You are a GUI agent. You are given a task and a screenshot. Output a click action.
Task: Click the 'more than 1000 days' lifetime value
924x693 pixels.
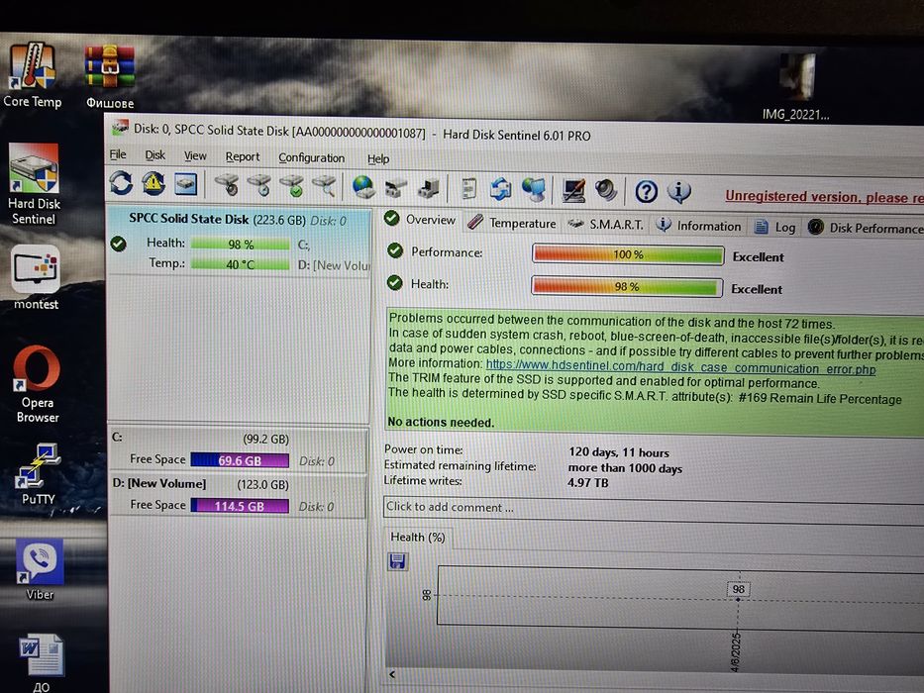pyautogui.click(x=625, y=468)
